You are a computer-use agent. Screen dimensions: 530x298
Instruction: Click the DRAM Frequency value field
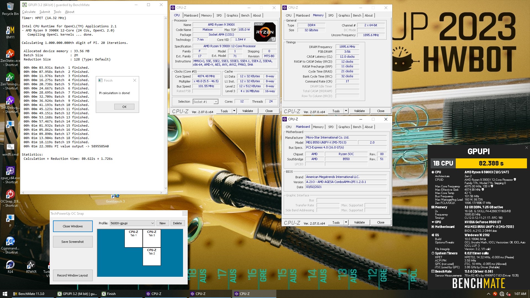click(x=347, y=47)
